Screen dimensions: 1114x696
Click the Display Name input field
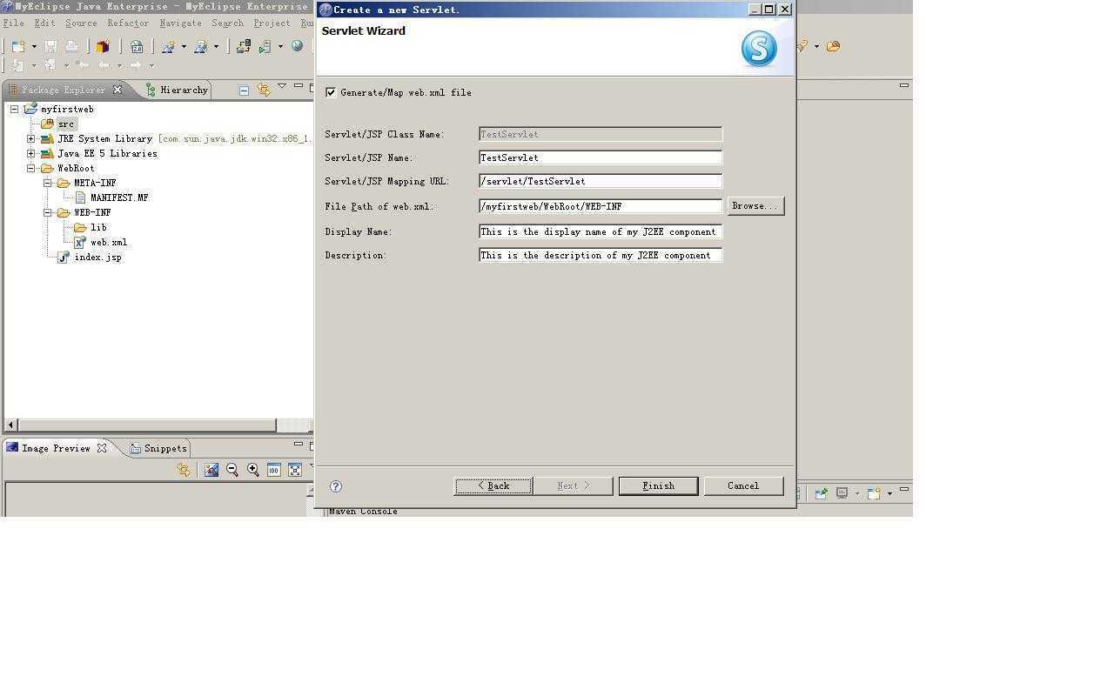point(601,231)
